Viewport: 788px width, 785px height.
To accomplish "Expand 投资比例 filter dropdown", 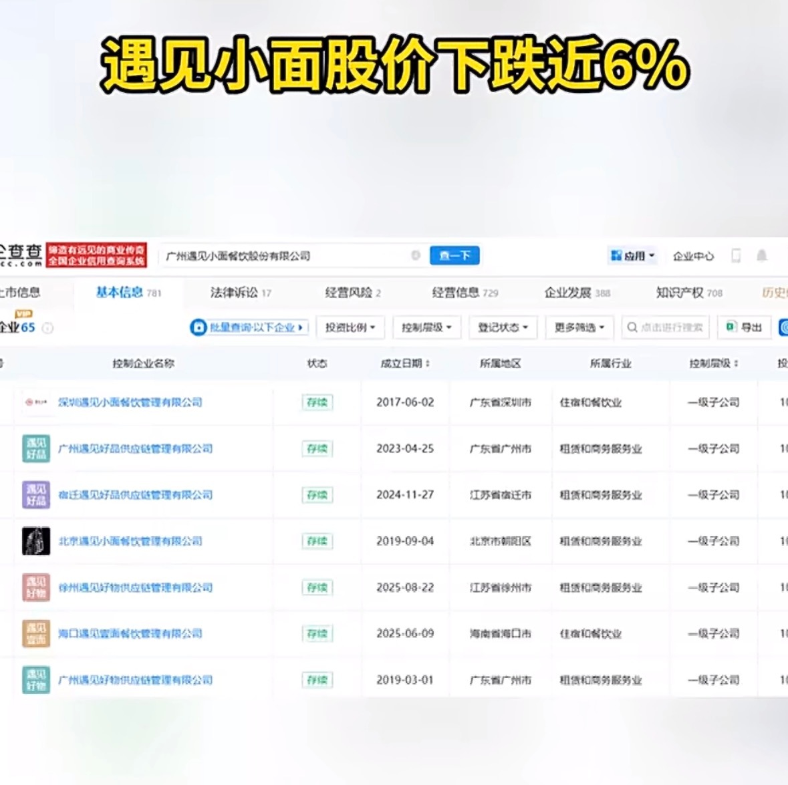I will click(x=350, y=327).
